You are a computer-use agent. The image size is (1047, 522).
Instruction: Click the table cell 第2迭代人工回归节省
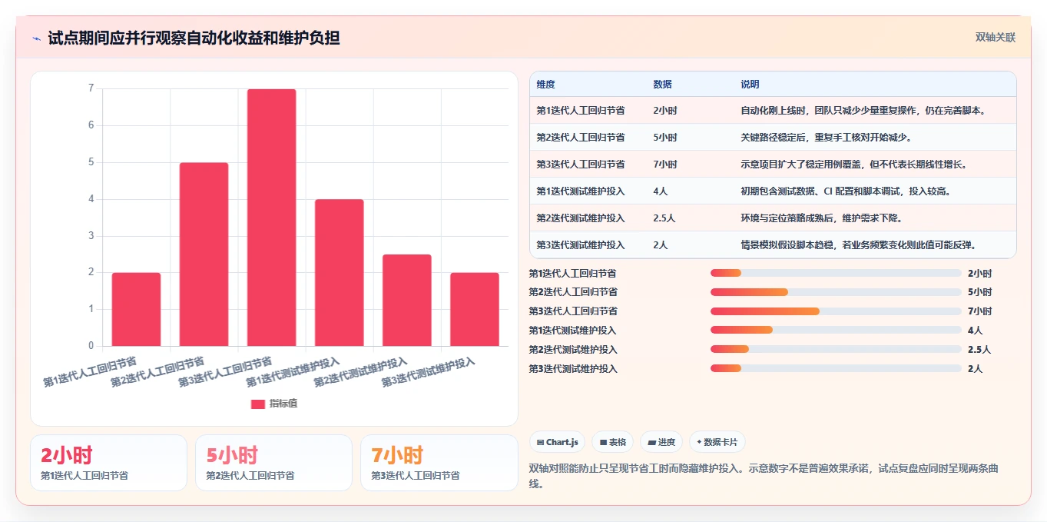point(580,138)
